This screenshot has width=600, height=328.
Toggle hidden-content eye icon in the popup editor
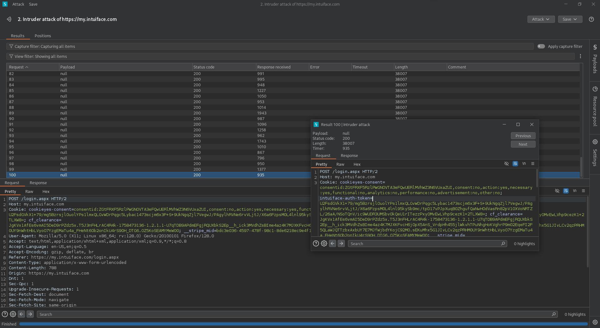pos(507,164)
